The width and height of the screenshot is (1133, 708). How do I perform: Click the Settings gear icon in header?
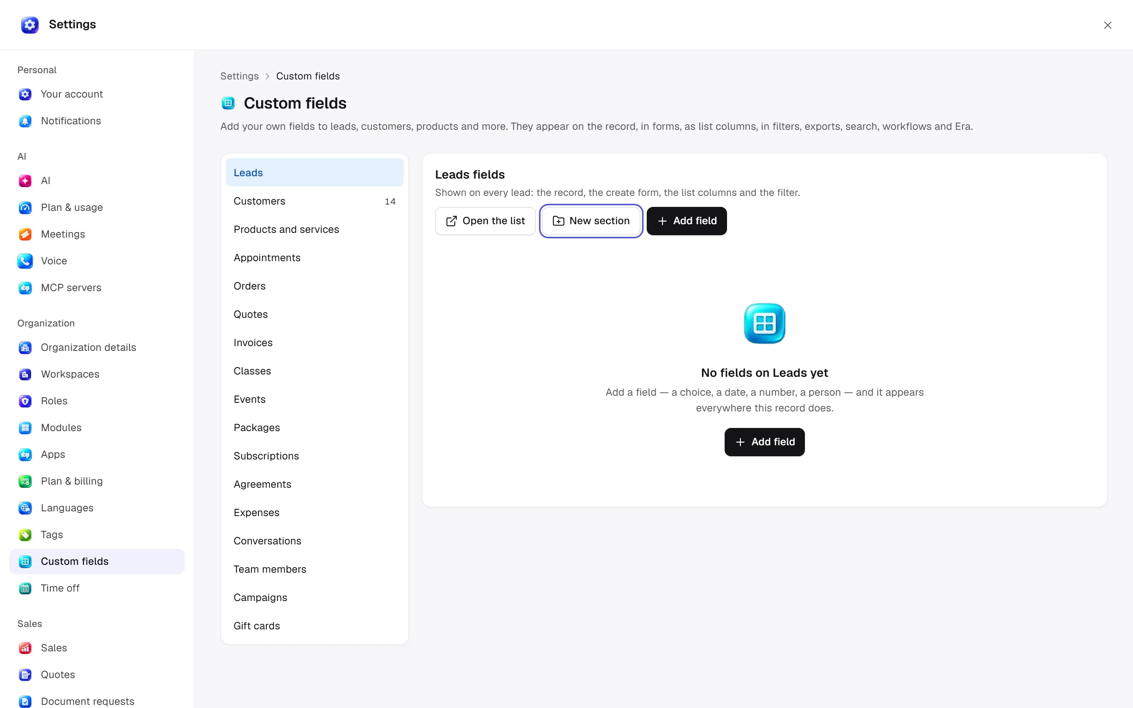coord(30,25)
